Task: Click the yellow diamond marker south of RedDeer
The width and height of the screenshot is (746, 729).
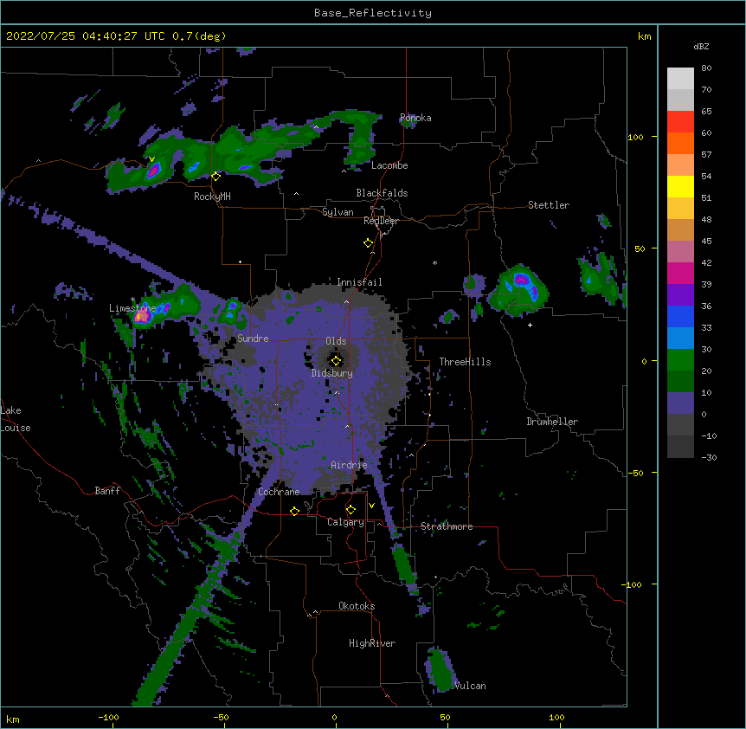Action: pos(369,243)
